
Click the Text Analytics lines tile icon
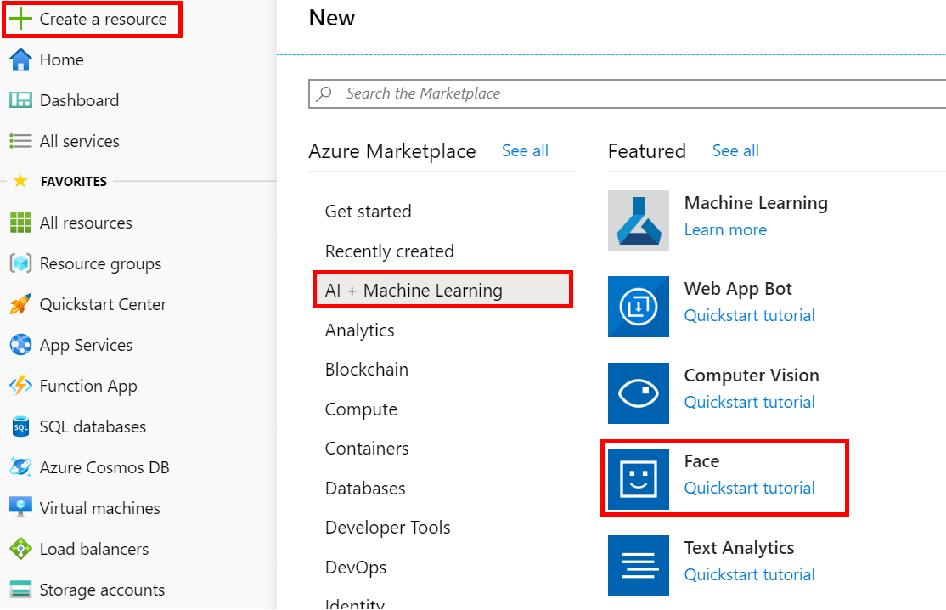pos(639,565)
